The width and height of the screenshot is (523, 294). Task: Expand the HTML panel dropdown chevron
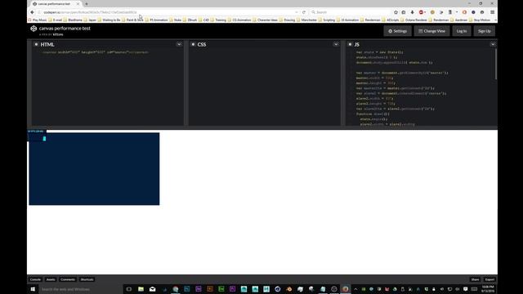coord(179,44)
